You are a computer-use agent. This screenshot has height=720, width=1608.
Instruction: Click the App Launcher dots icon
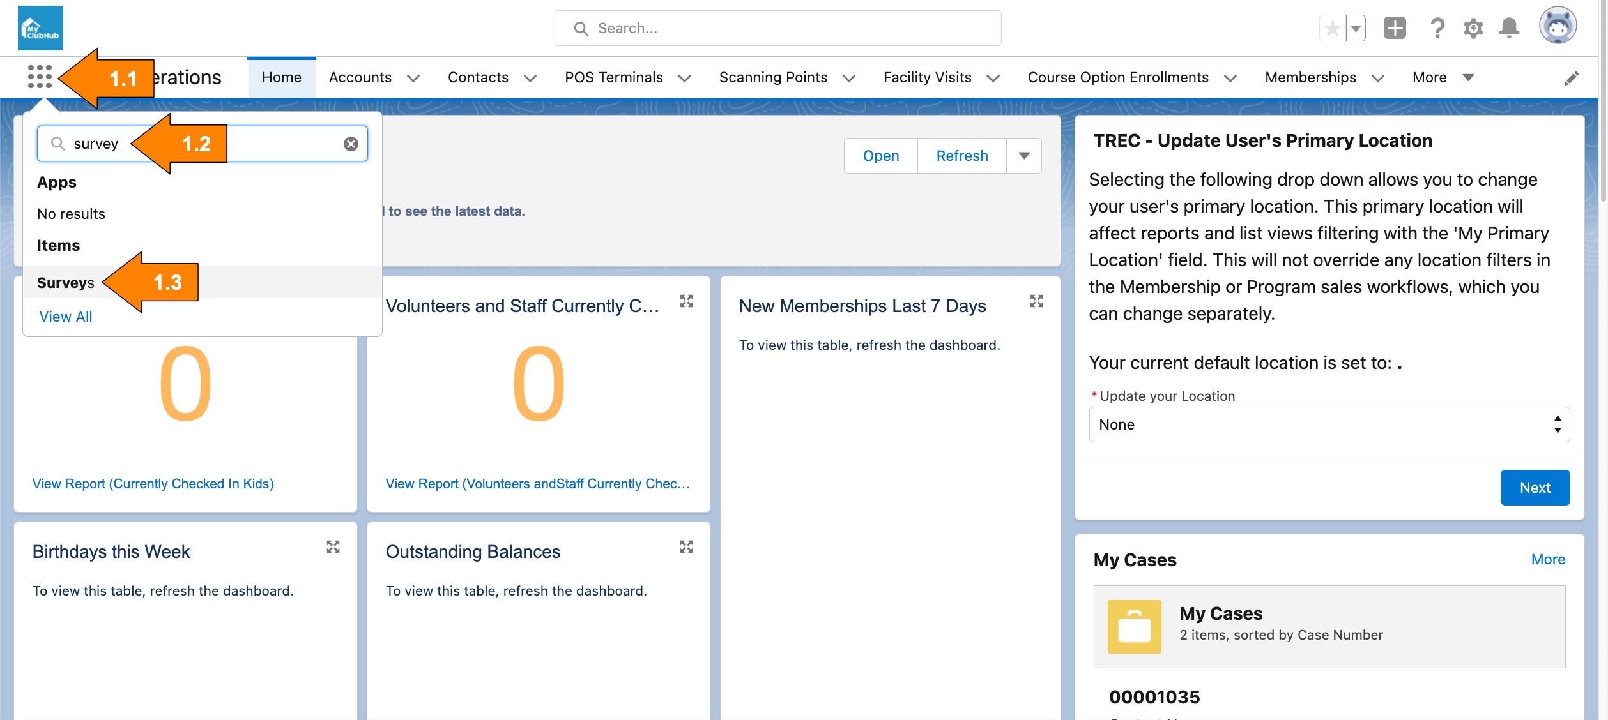click(x=40, y=77)
